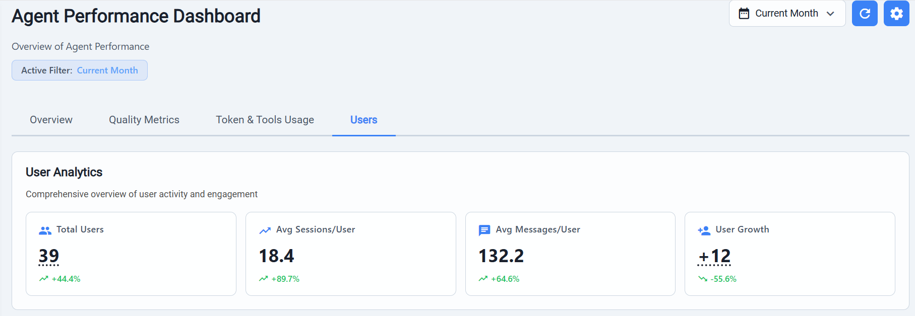This screenshot has height=316, width=915.
Task: Click the User Analytics heading
Action: 64,172
